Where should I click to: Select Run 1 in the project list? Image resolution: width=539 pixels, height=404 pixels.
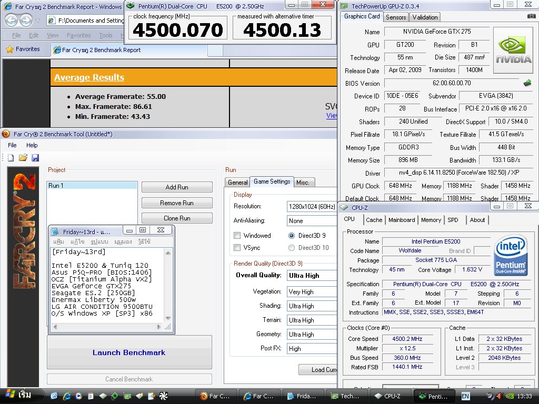click(x=92, y=186)
